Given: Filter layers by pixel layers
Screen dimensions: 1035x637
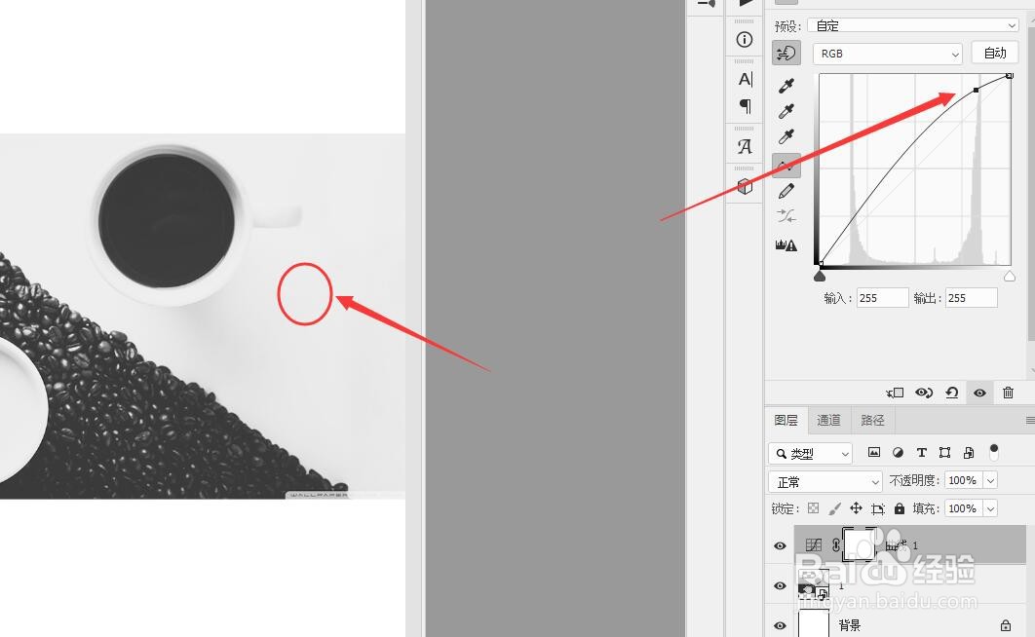Looking at the screenshot, I should [874, 452].
